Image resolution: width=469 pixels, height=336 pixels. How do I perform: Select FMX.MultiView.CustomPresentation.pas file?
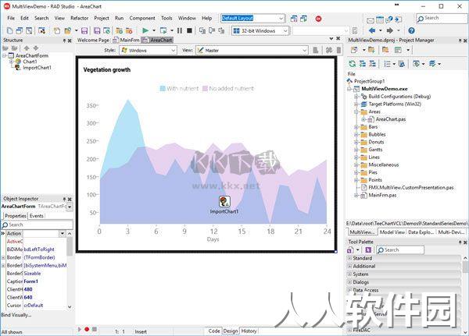coord(411,188)
